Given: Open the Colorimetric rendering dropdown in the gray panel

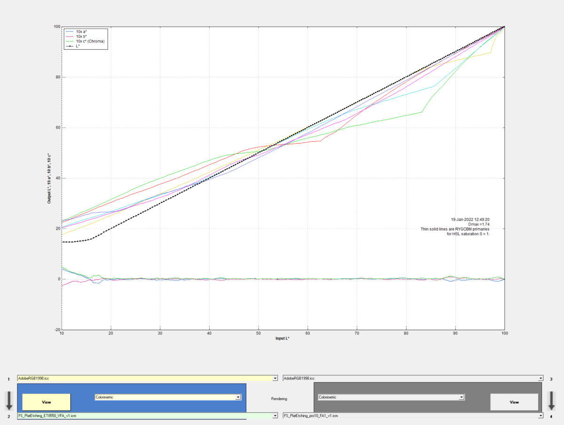Looking at the screenshot, I should (x=462, y=397).
